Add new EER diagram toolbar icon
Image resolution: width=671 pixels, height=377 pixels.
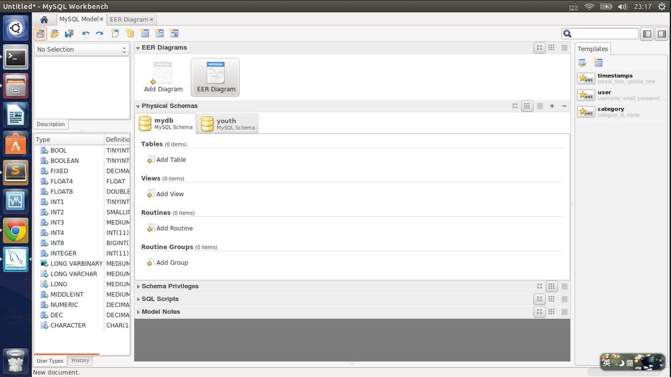coord(115,33)
